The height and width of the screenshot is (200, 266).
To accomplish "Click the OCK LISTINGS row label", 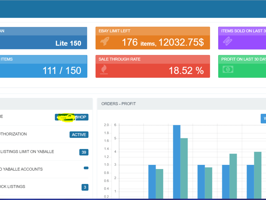I will tap(13, 187).
